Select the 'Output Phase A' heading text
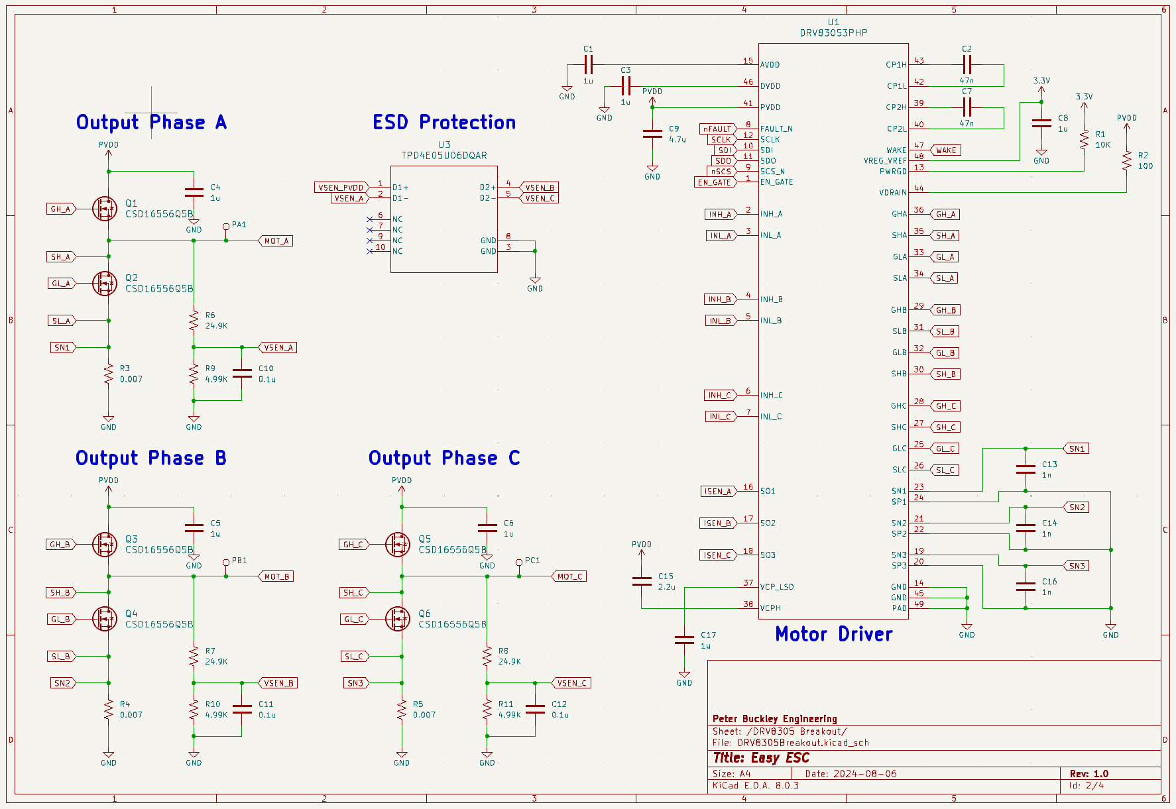The image size is (1176, 809). click(152, 123)
